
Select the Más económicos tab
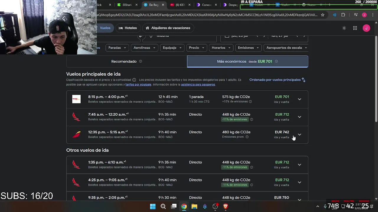[247, 62]
